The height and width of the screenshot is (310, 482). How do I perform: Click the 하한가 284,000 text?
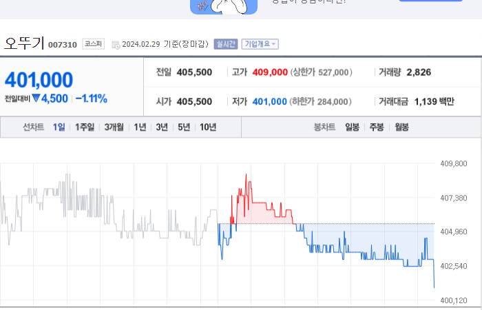(320, 101)
